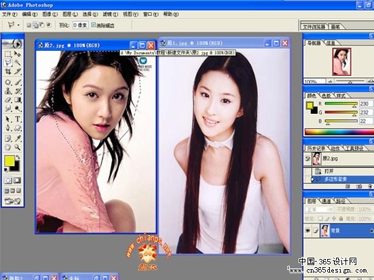Select the Rectangular Marquee tool
374x280 pixels.
coord(8,54)
